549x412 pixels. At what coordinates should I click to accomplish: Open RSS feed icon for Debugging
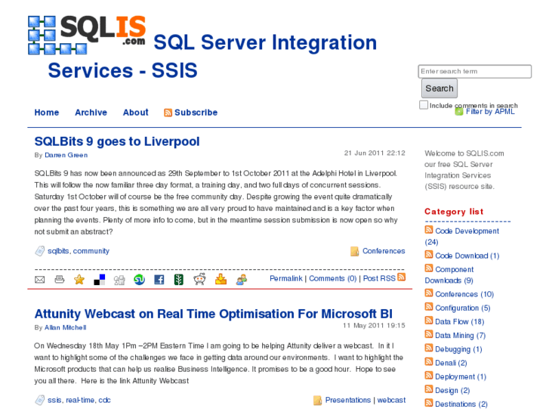pyautogui.click(x=429, y=348)
